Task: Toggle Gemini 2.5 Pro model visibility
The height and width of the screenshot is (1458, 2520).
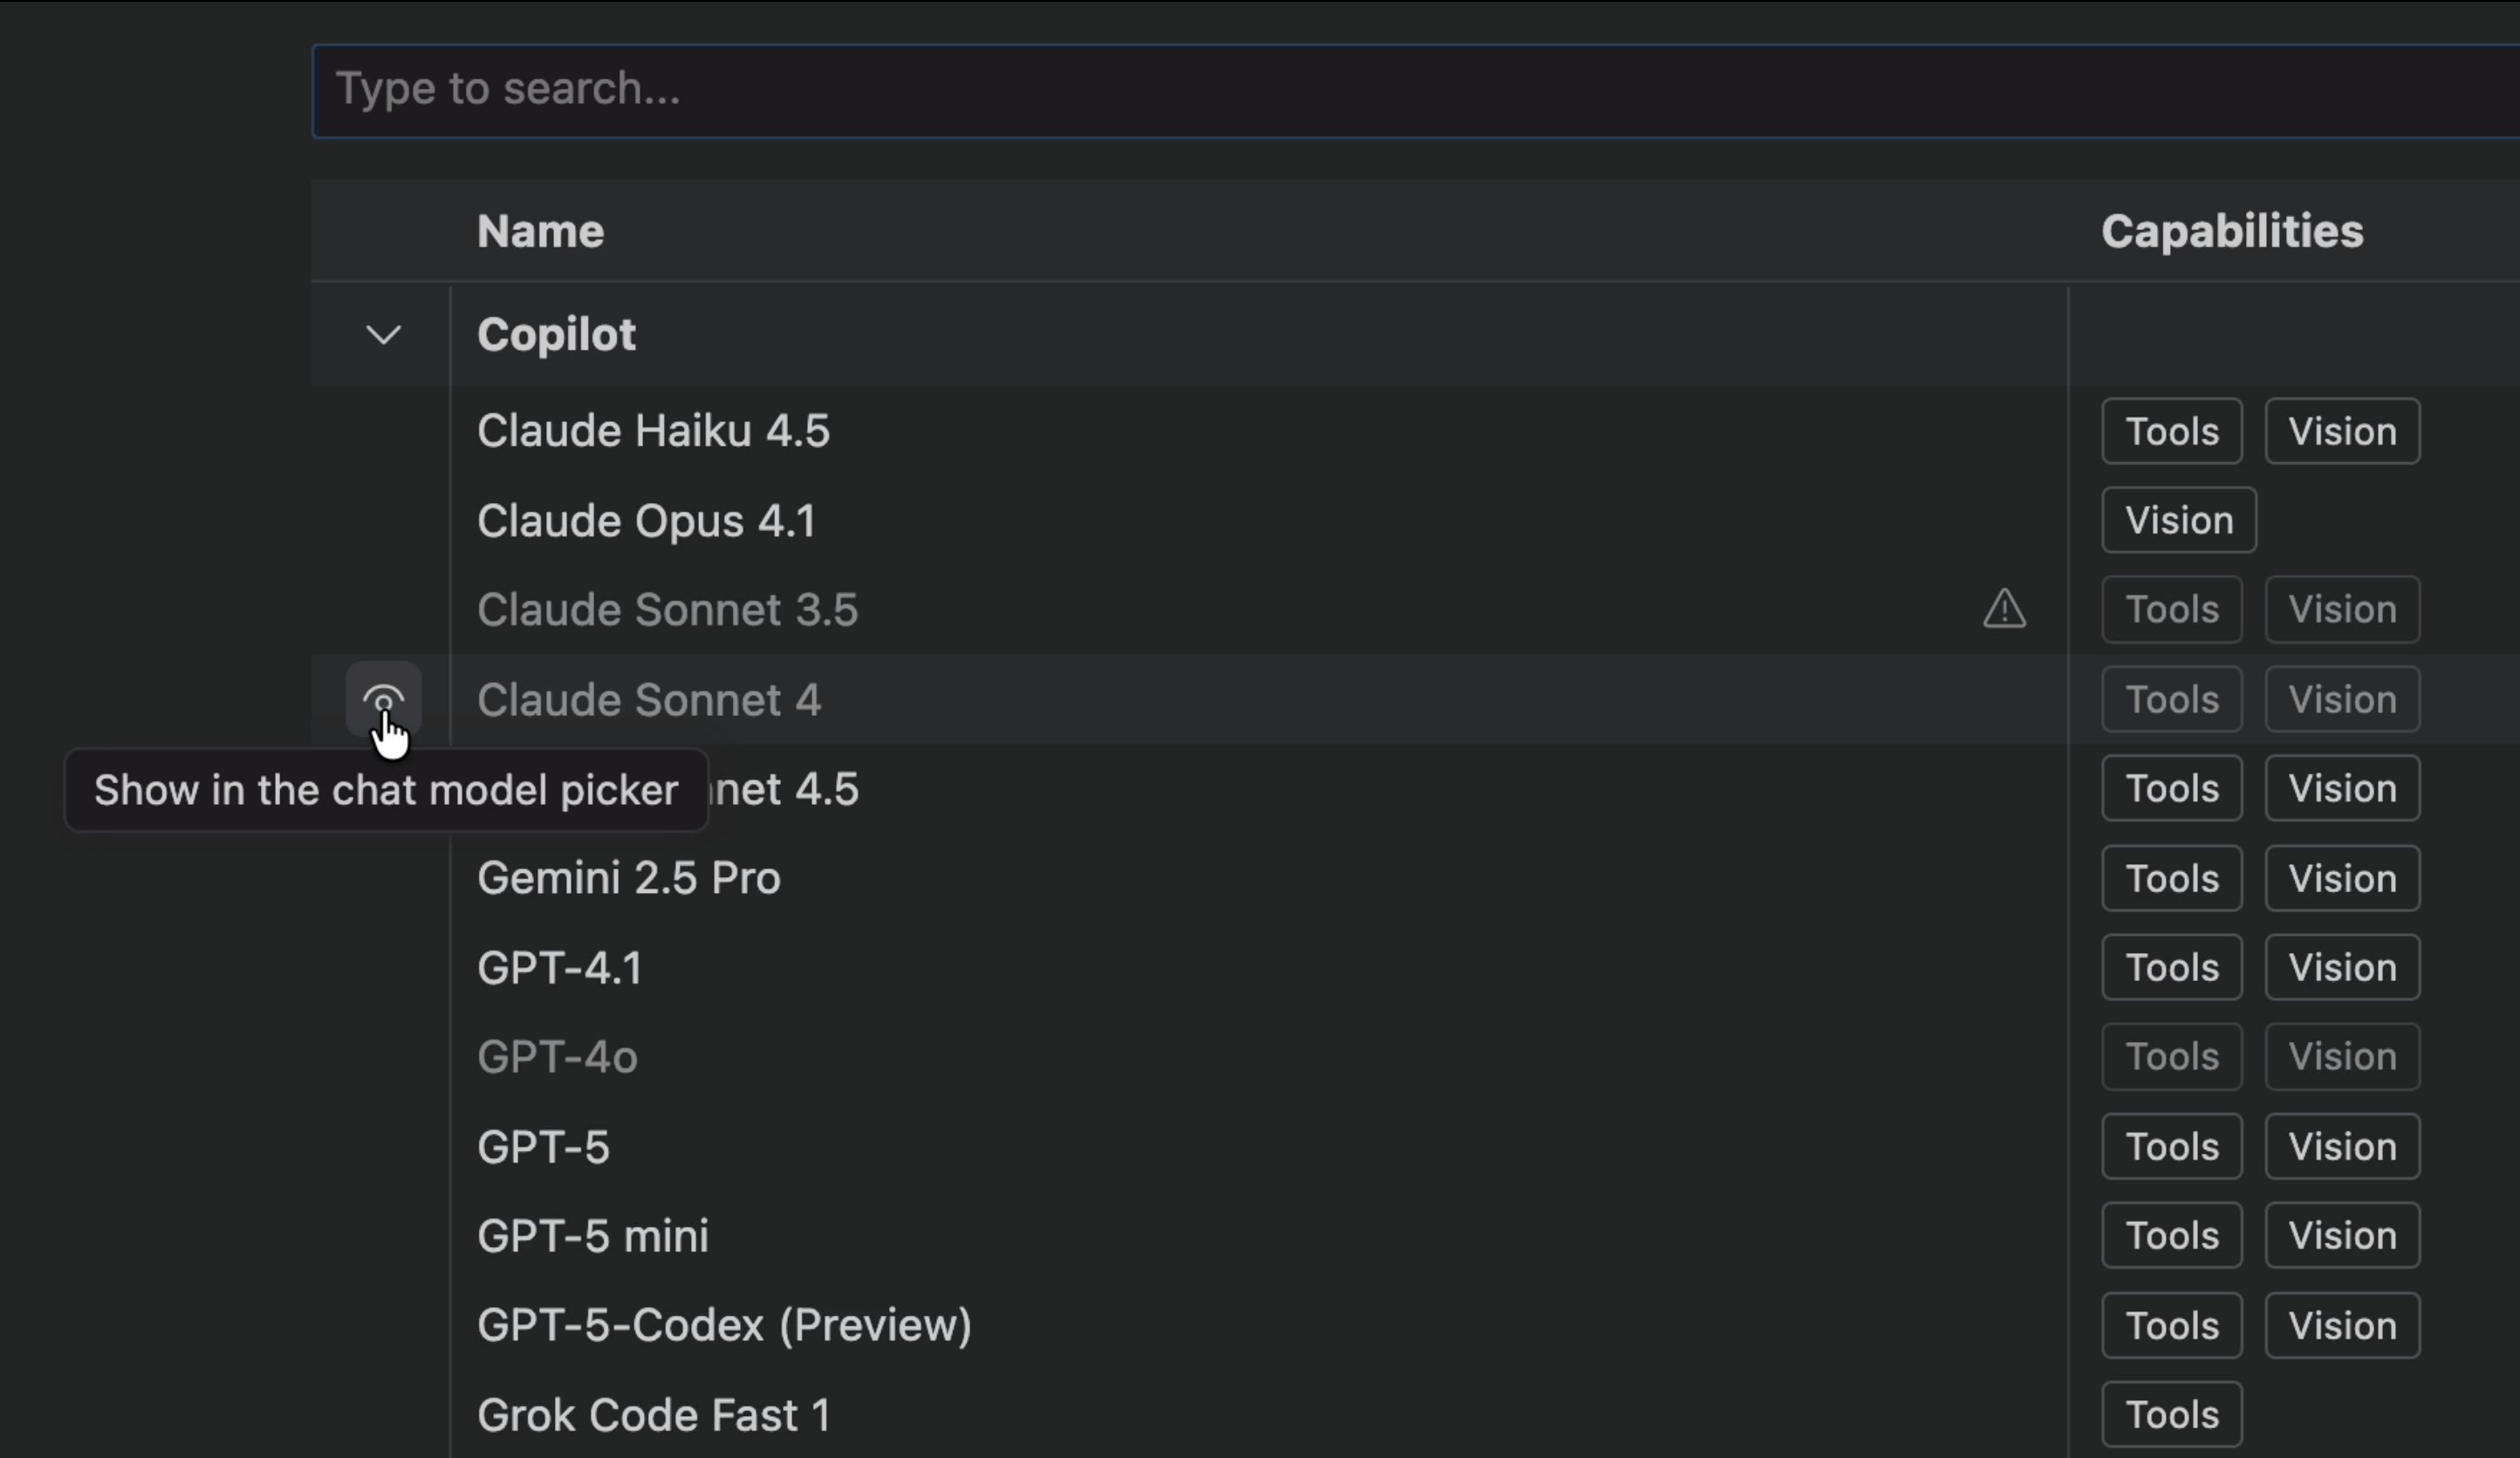Action: (x=385, y=877)
